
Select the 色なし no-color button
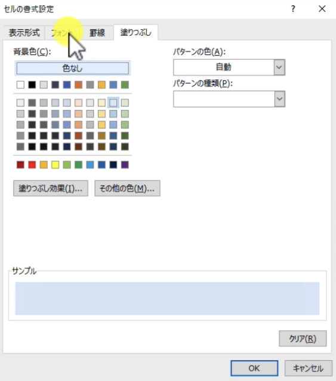(73, 68)
